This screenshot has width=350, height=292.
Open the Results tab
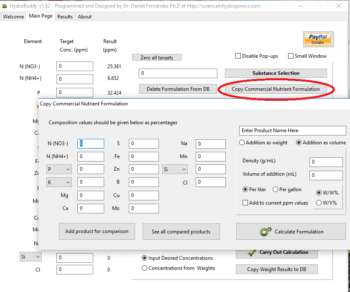coord(65,16)
